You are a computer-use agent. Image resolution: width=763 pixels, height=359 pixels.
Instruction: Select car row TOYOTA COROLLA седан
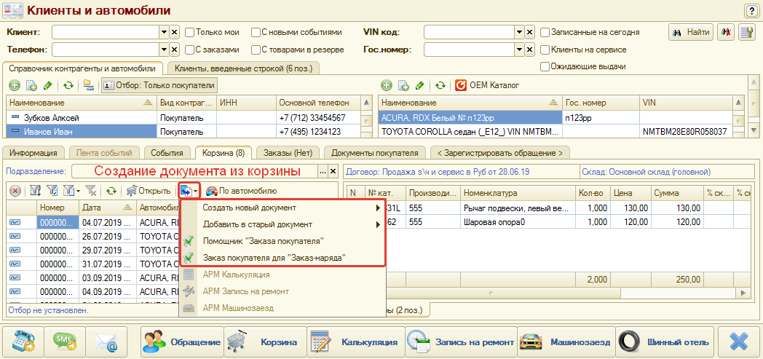(x=556, y=131)
